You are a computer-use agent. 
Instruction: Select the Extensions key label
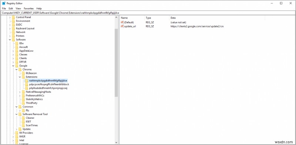[x=31, y=77]
